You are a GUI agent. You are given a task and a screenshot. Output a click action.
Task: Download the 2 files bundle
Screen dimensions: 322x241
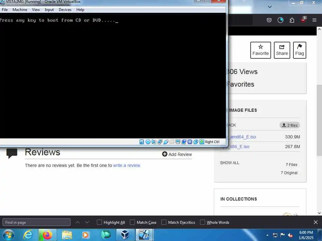(x=290, y=125)
